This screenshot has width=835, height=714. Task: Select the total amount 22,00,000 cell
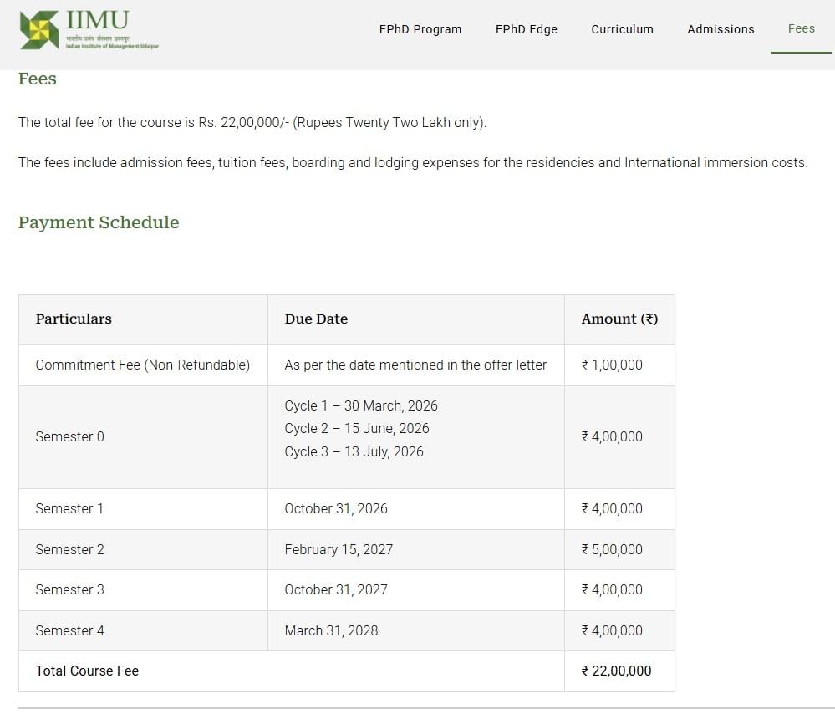pos(616,671)
